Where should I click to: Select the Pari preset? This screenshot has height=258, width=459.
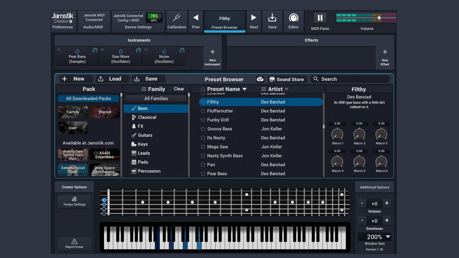click(x=261, y=165)
